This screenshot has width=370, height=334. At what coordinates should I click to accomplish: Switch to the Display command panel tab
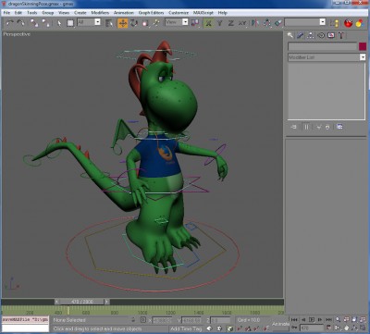pos(331,35)
